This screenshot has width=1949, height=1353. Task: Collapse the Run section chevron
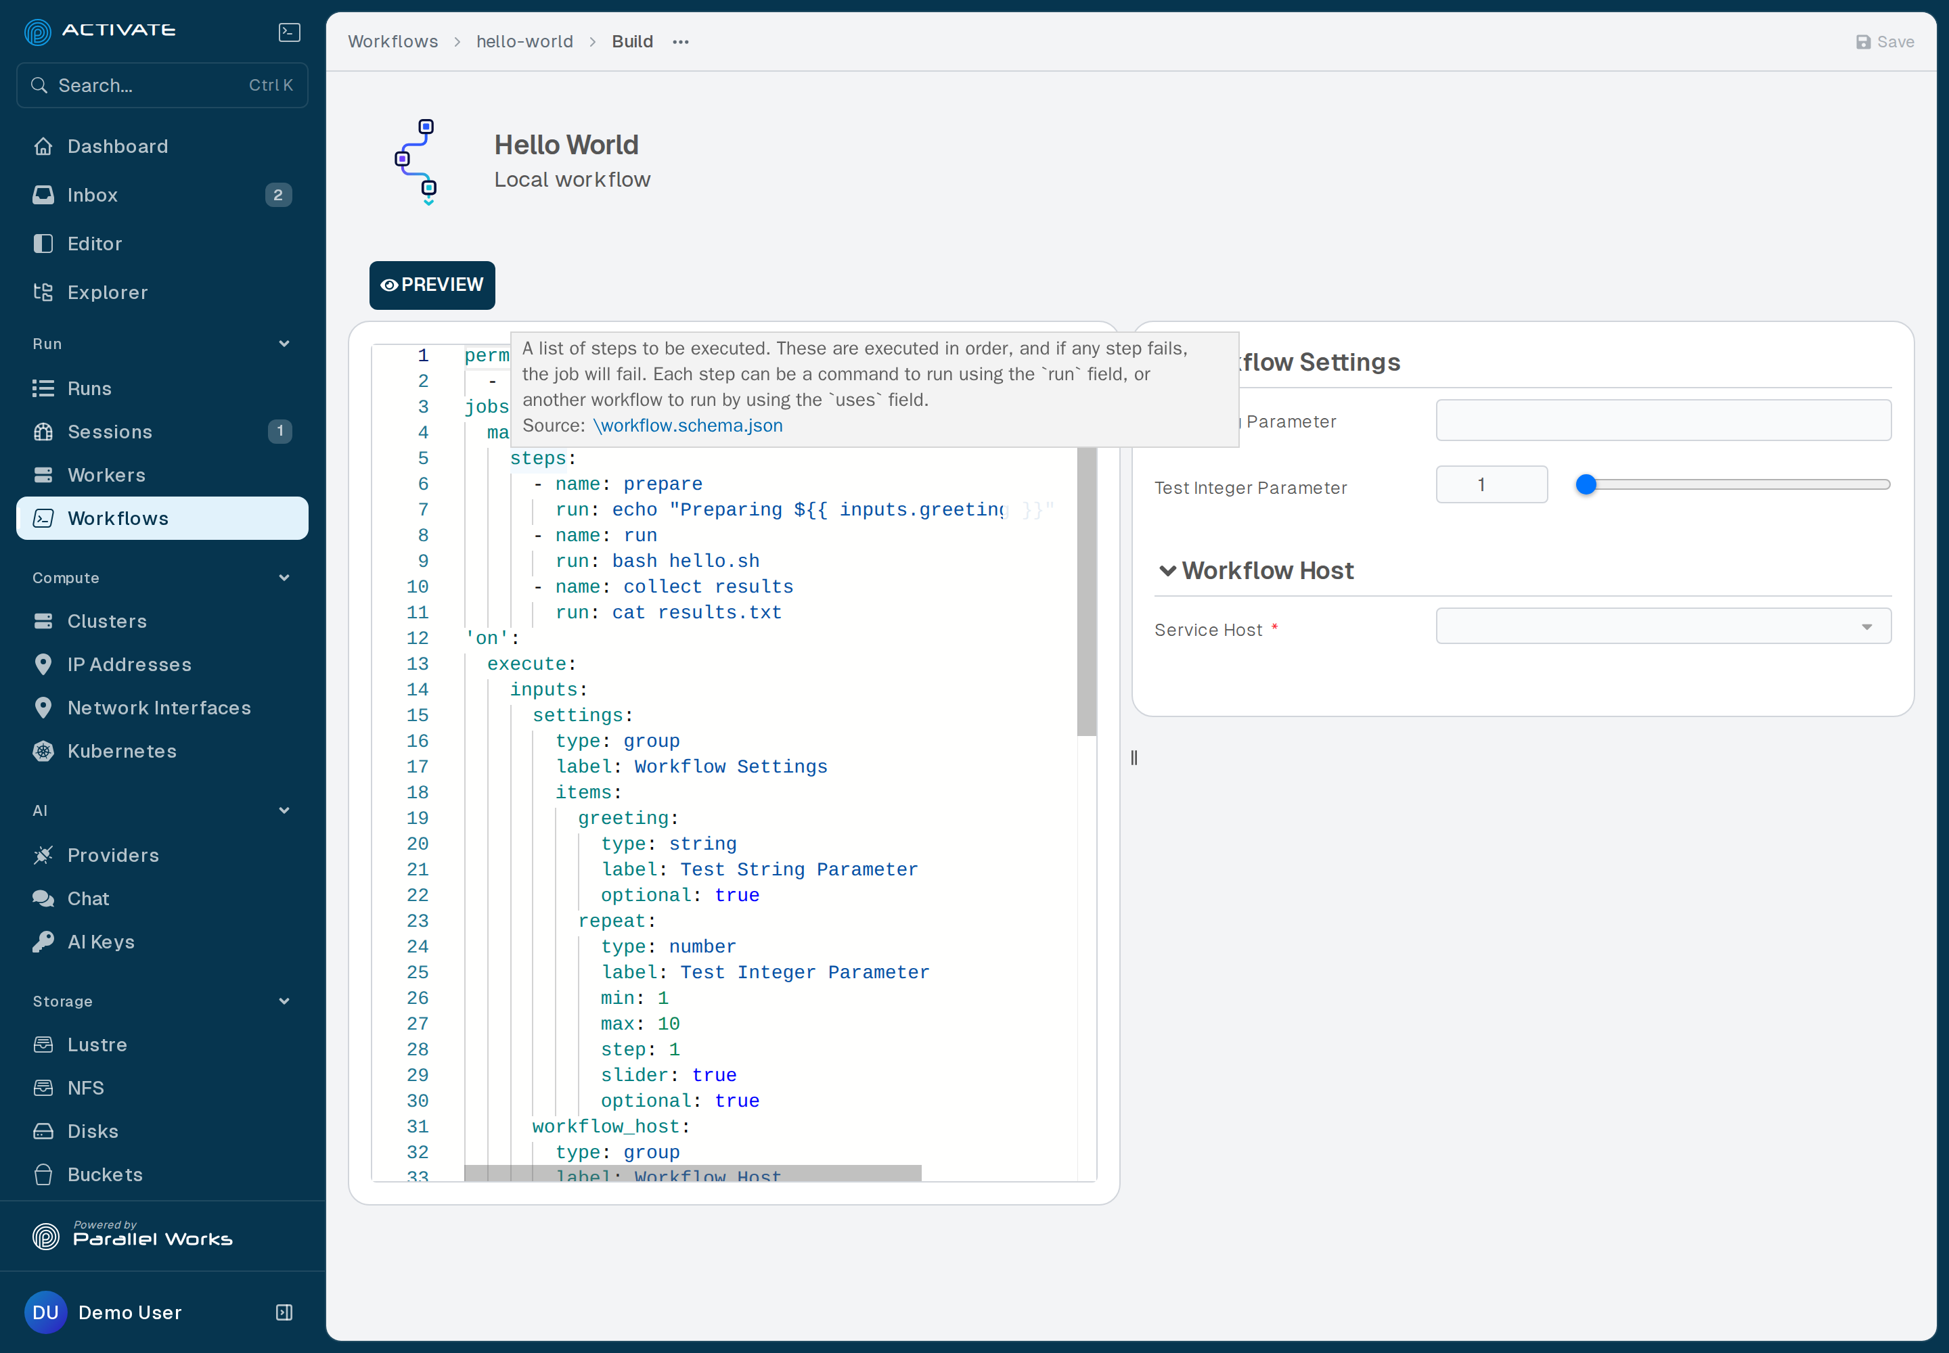pos(284,344)
